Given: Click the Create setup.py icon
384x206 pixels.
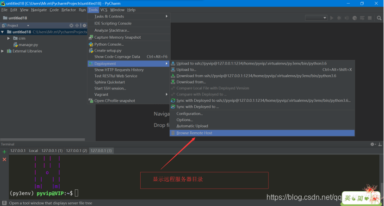Looking at the screenshot, I should pyautogui.click(x=91, y=51).
